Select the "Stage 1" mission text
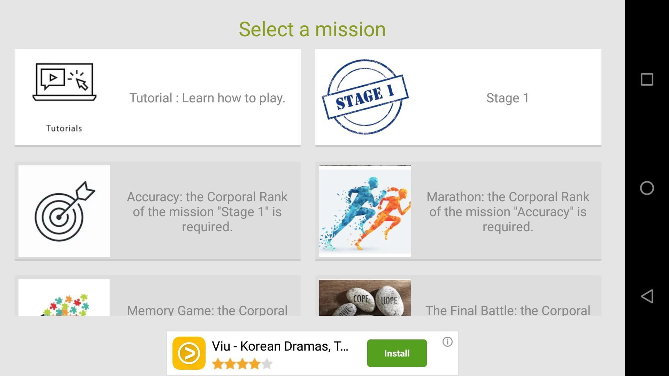669x376 pixels. click(507, 98)
